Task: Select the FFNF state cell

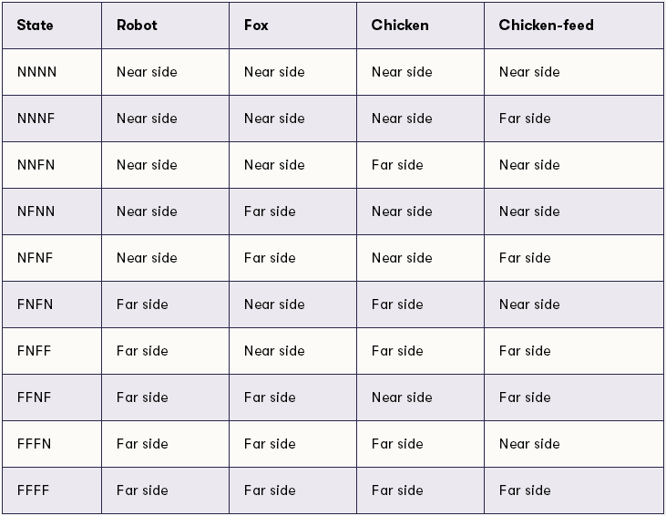Action: point(52,397)
